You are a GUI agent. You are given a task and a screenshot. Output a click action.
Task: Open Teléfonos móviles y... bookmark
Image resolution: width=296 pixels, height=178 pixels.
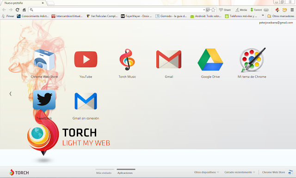241,16
